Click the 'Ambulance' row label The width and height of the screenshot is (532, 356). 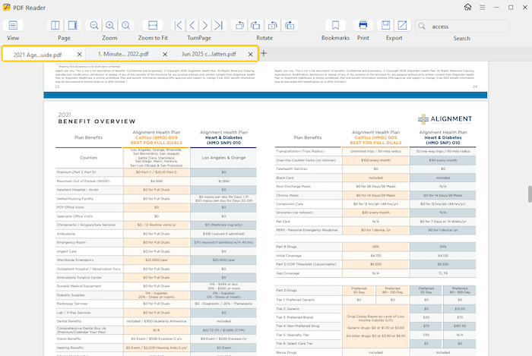pos(66,234)
